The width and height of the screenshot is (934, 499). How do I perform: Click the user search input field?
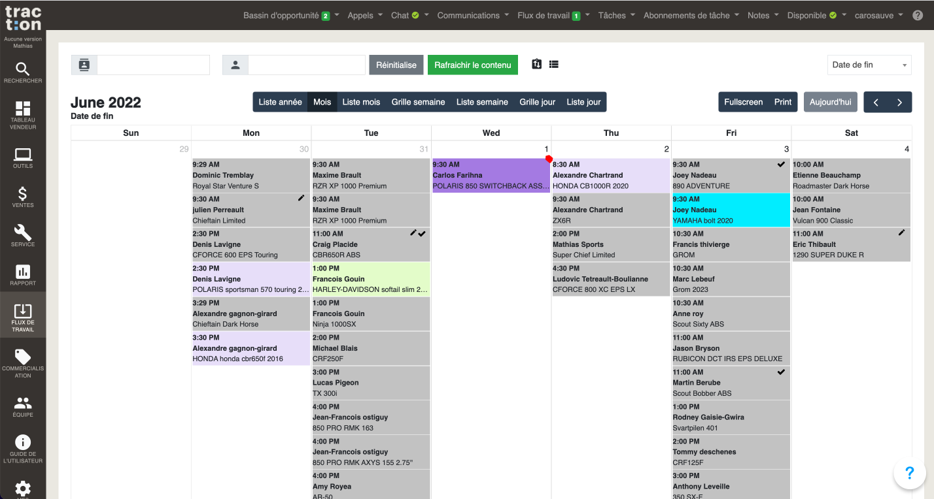click(x=307, y=65)
